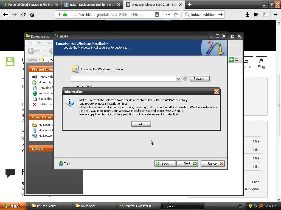Click the Cancel button in nLite
The height and width of the screenshot is (210, 281).
tap(213, 164)
